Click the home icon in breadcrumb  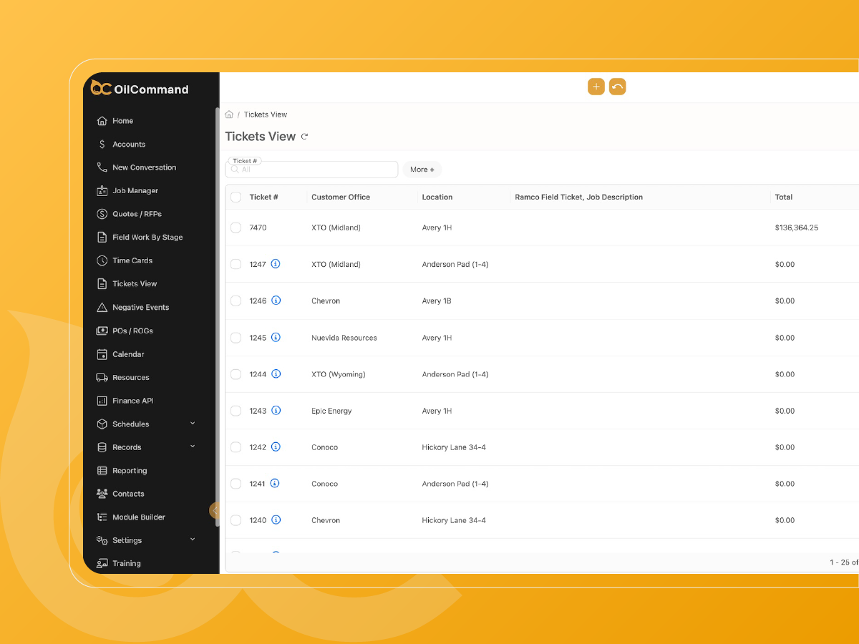(x=229, y=114)
